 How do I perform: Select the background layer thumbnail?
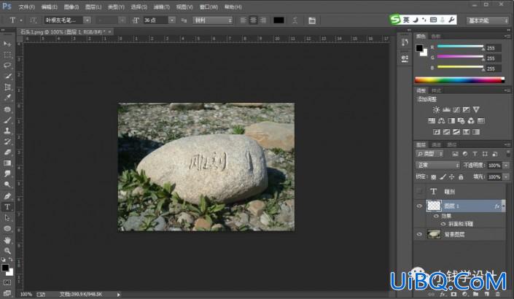[x=434, y=234]
